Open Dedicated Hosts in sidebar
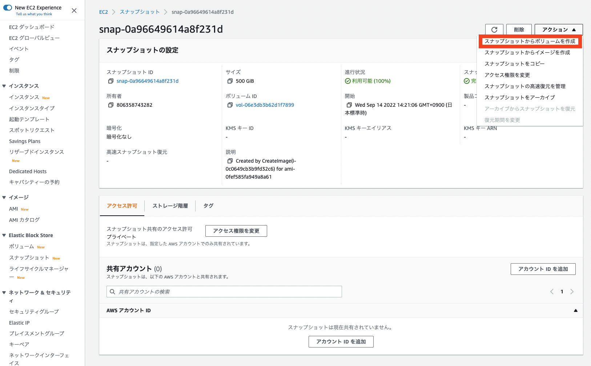This screenshot has width=591, height=366. coord(28,171)
